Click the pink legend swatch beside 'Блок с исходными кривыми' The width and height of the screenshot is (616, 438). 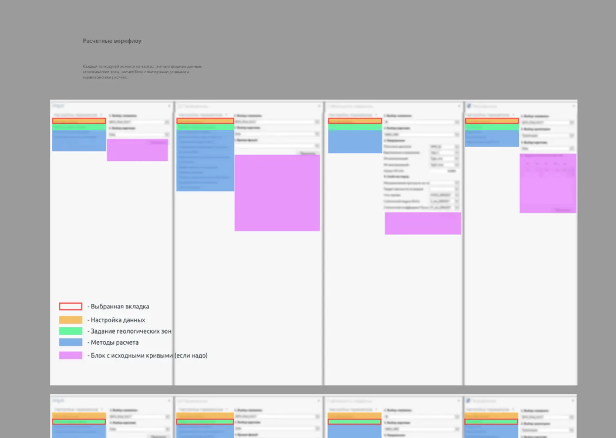[x=71, y=355]
